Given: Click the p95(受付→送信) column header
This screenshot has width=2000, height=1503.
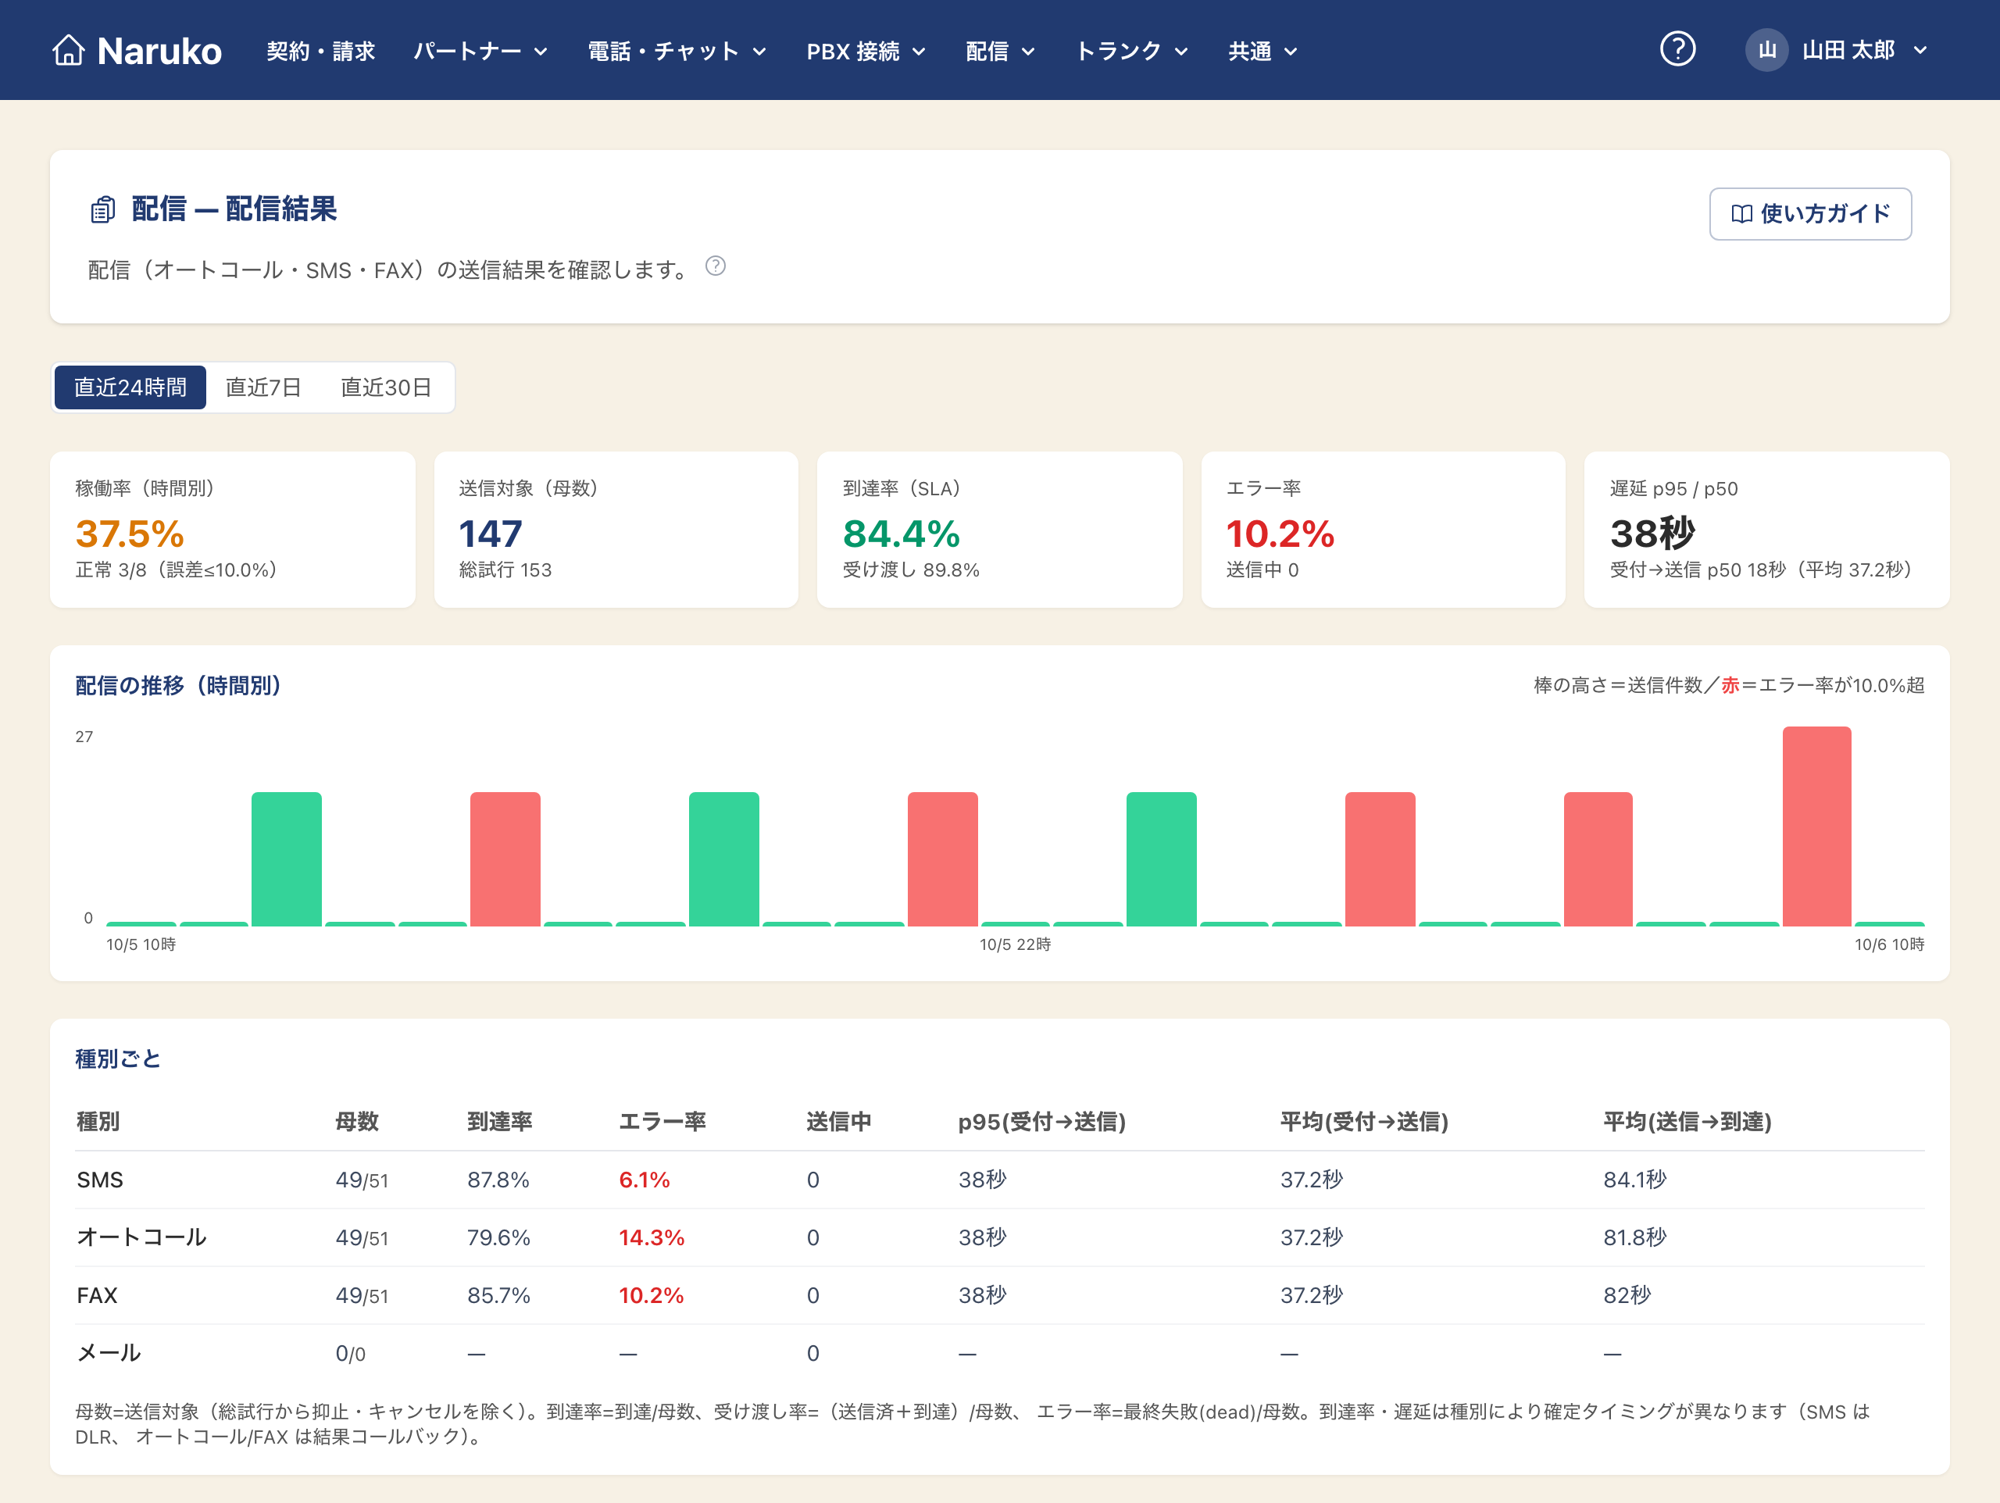Looking at the screenshot, I should tap(1041, 1121).
